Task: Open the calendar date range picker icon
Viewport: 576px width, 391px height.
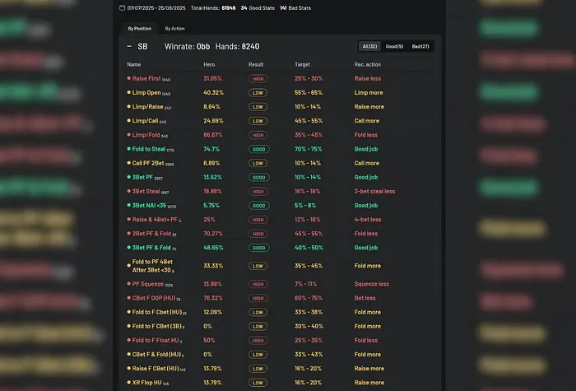Action: click(123, 7)
